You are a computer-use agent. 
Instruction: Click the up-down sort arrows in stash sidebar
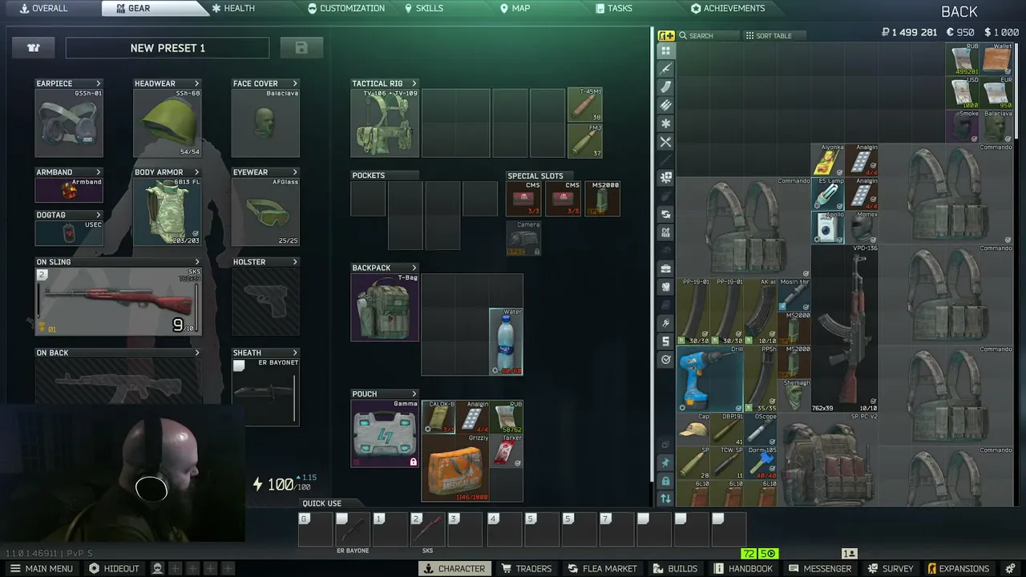665,498
